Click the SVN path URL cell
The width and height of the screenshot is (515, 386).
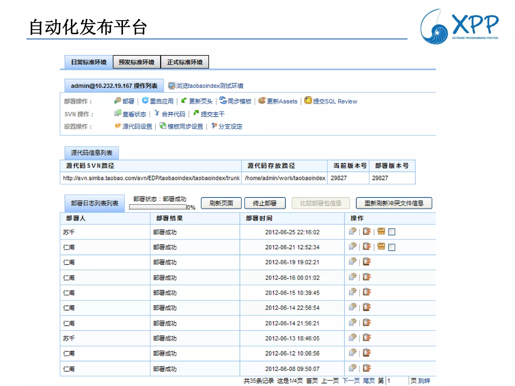pyautogui.click(x=151, y=178)
